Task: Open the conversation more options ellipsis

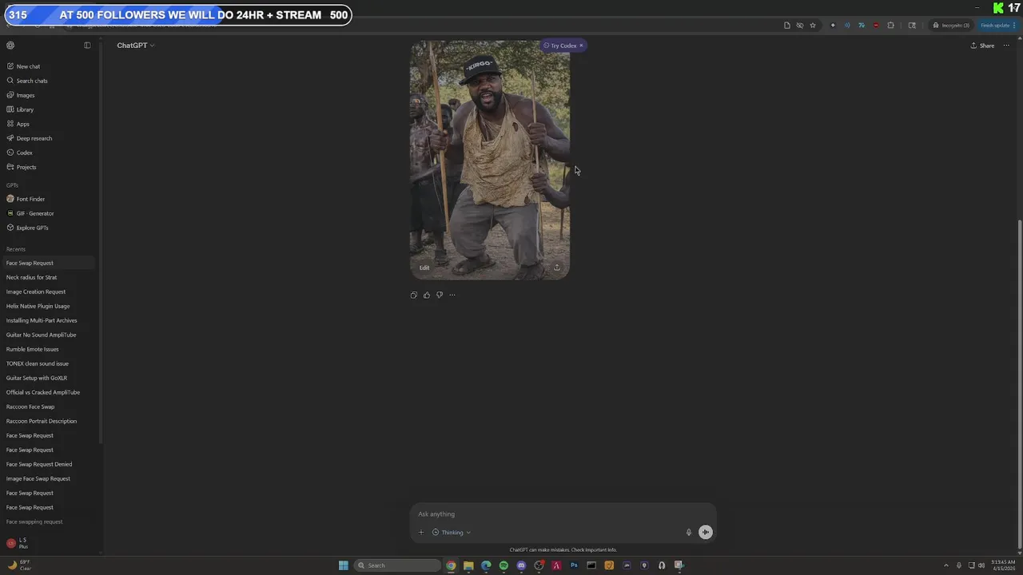Action: [x=1006, y=46]
